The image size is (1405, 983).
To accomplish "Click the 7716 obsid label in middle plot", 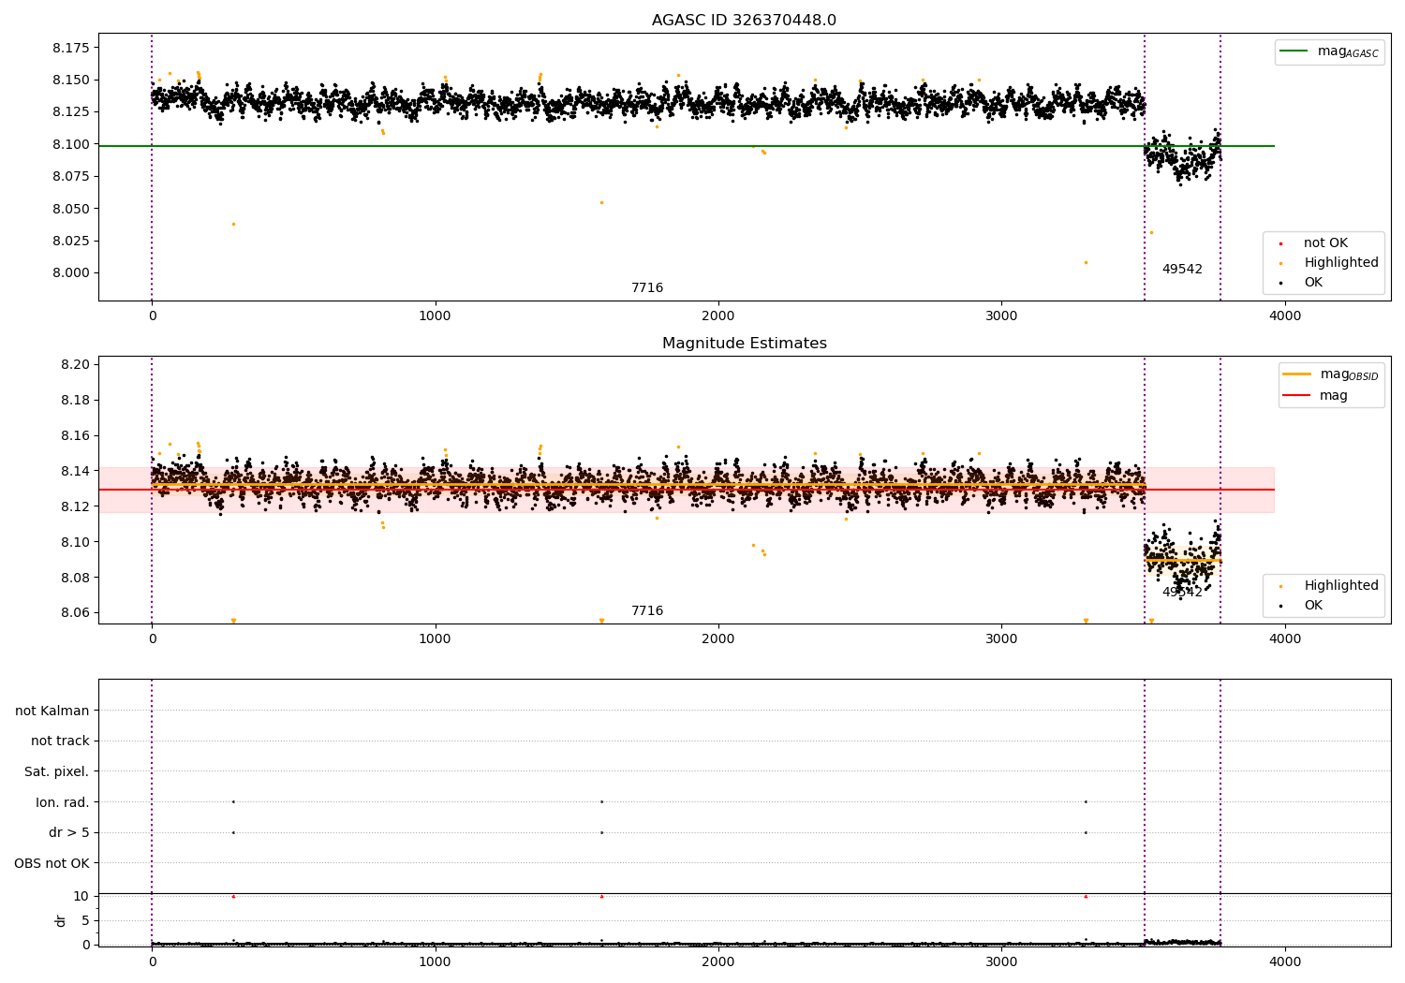I will 647,611.
